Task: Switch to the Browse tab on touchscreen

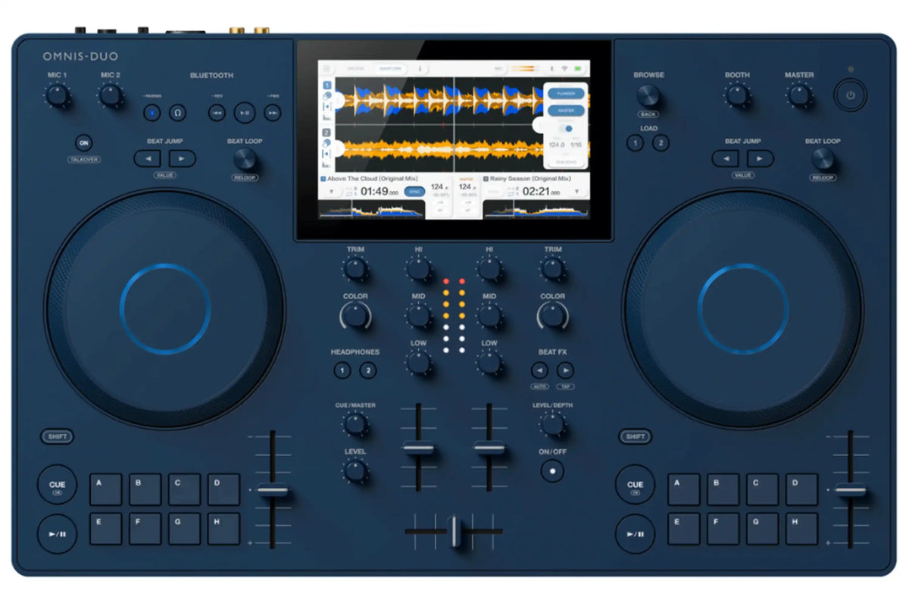Action: pos(355,68)
